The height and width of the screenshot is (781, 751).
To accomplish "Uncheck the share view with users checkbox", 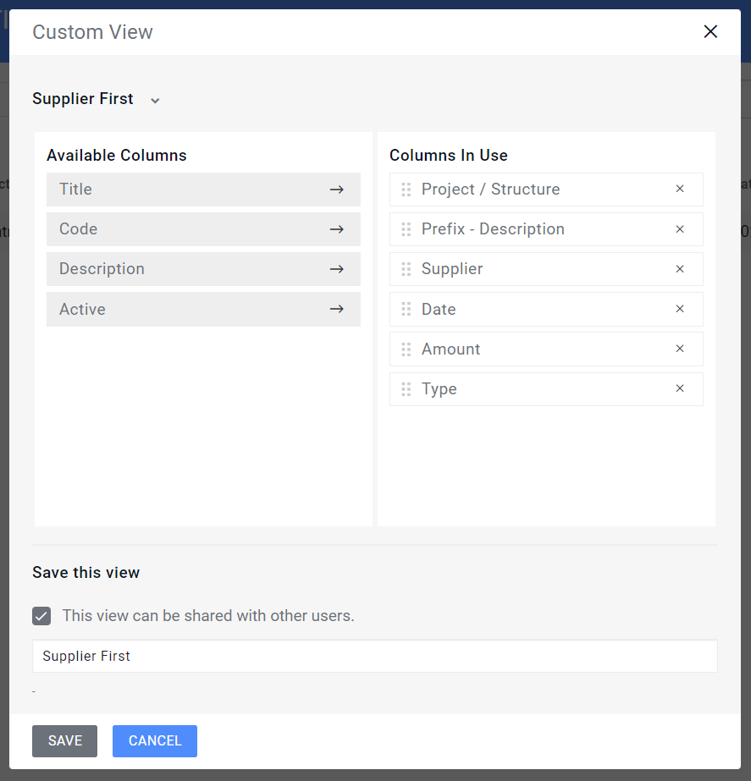I will (x=41, y=616).
